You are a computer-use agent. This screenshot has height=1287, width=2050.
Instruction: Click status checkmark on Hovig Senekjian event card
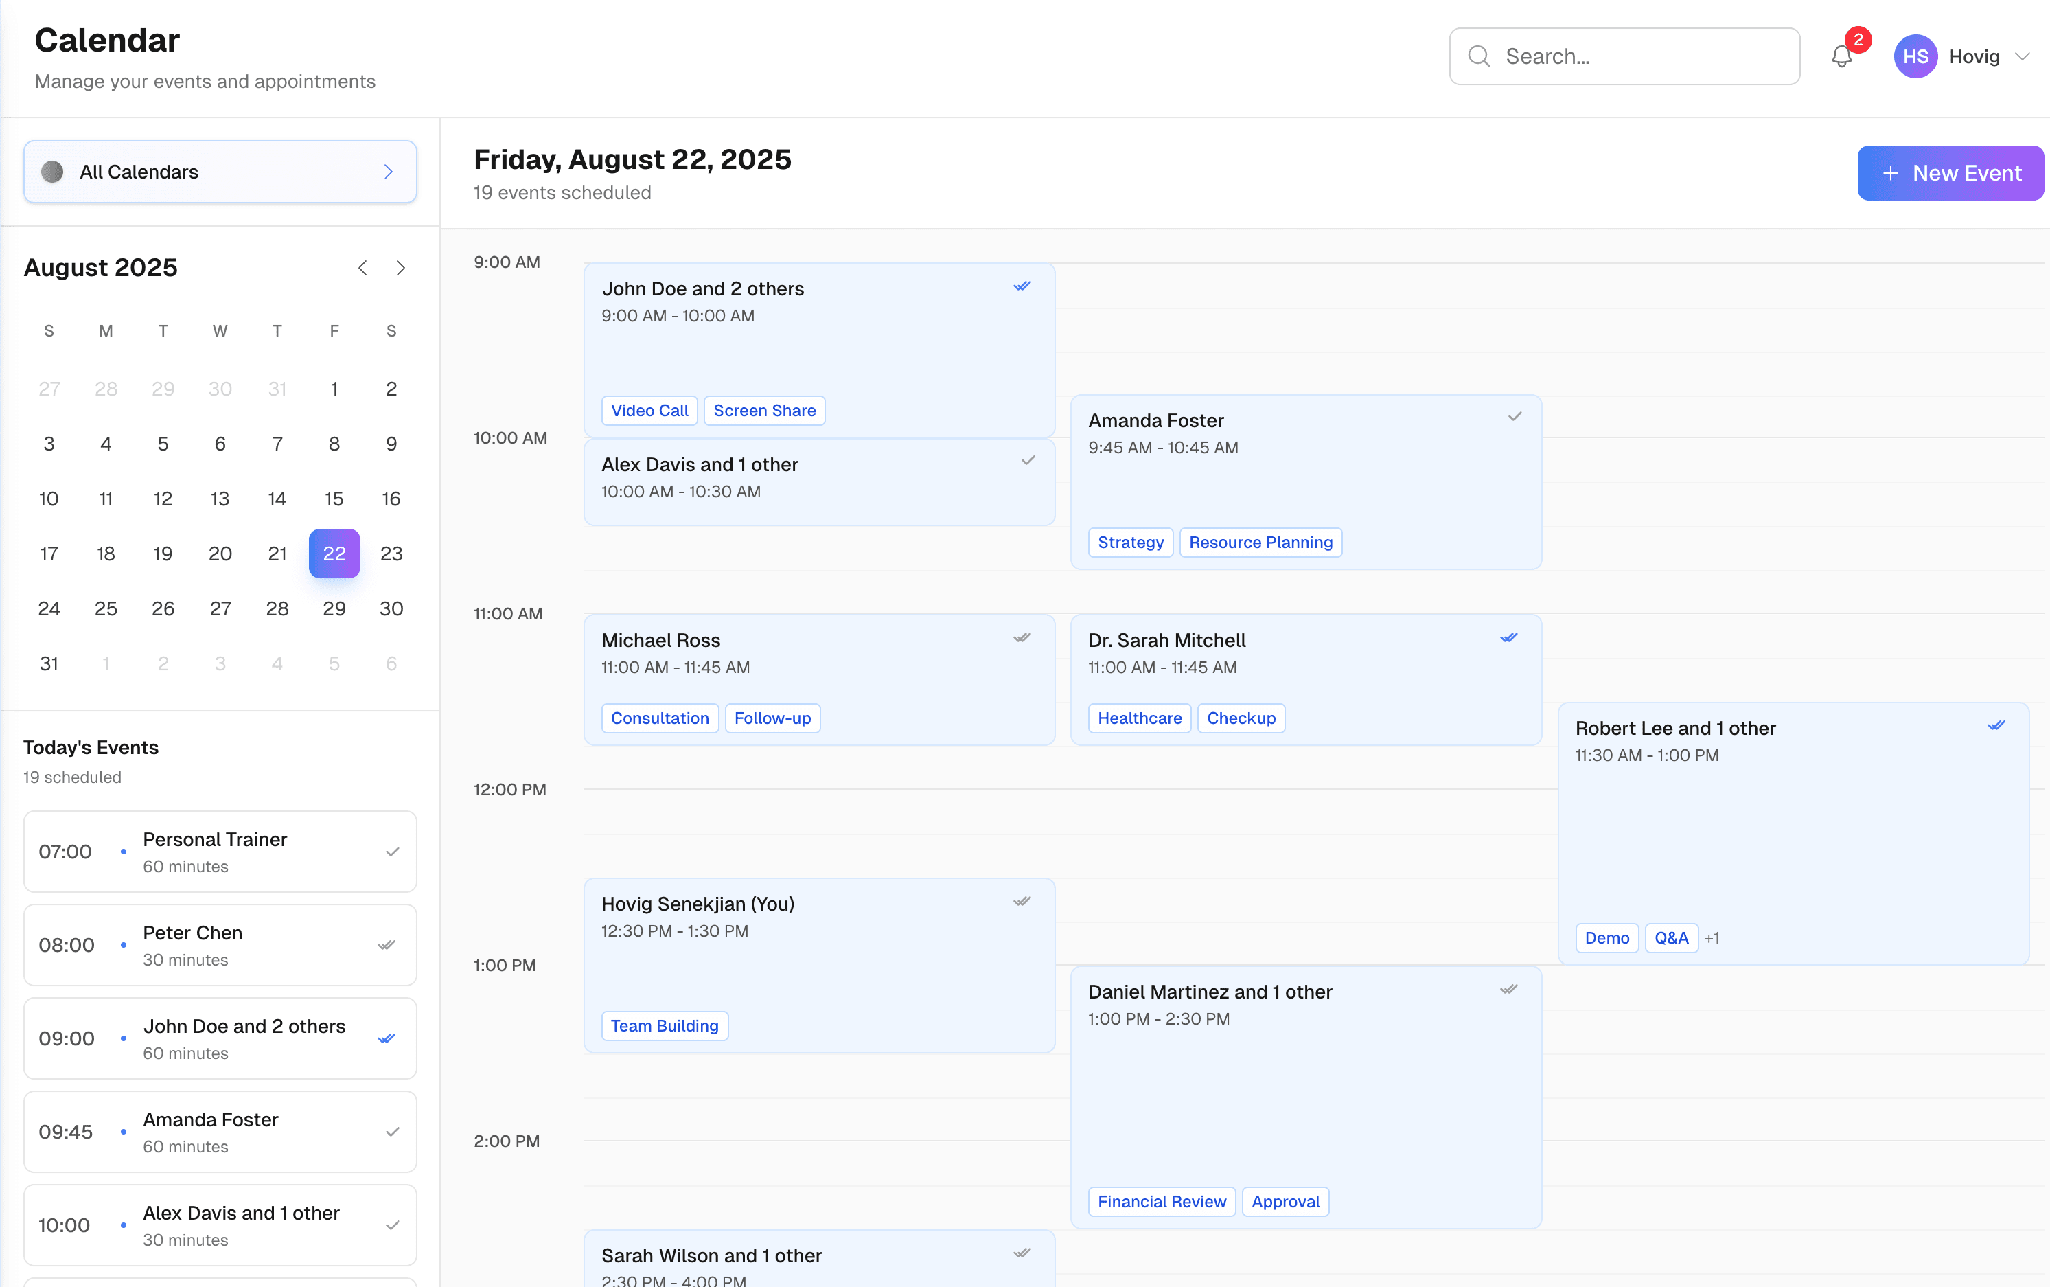click(1022, 902)
